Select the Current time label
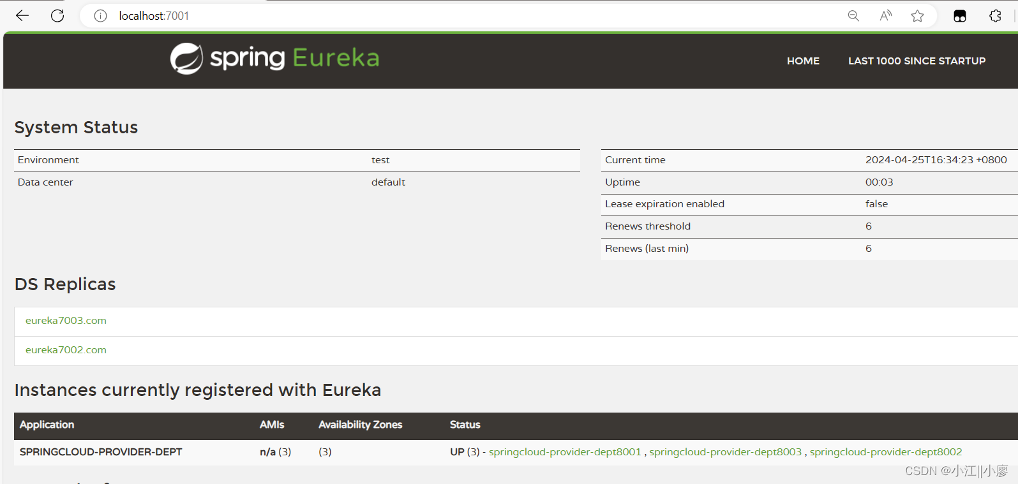 [635, 160]
